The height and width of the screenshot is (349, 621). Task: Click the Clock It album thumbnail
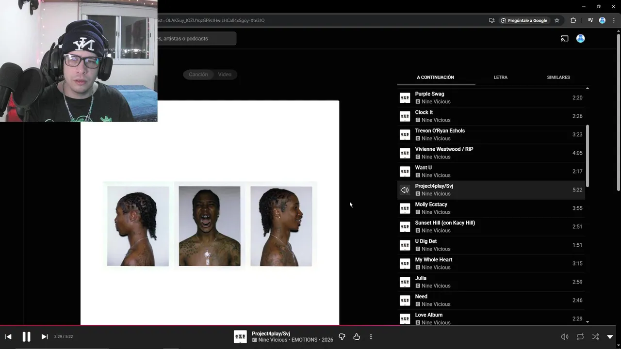pyautogui.click(x=405, y=116)
